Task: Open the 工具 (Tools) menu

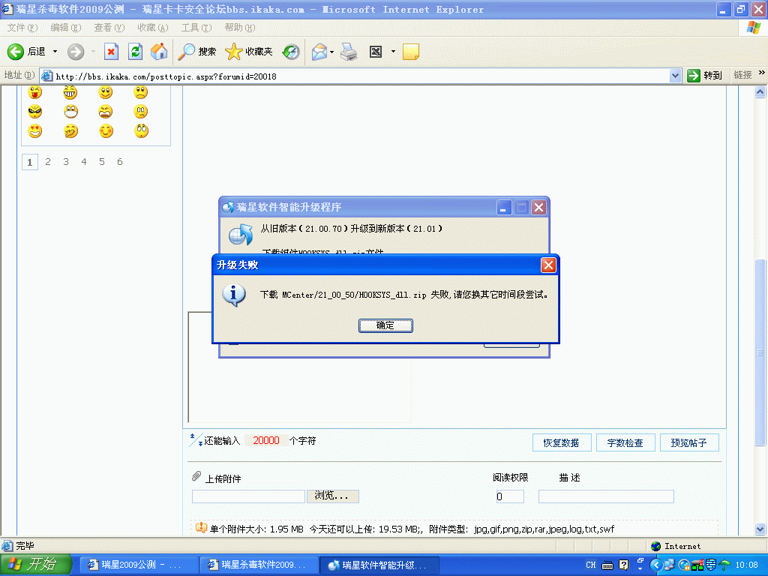Action: (196, 28)
